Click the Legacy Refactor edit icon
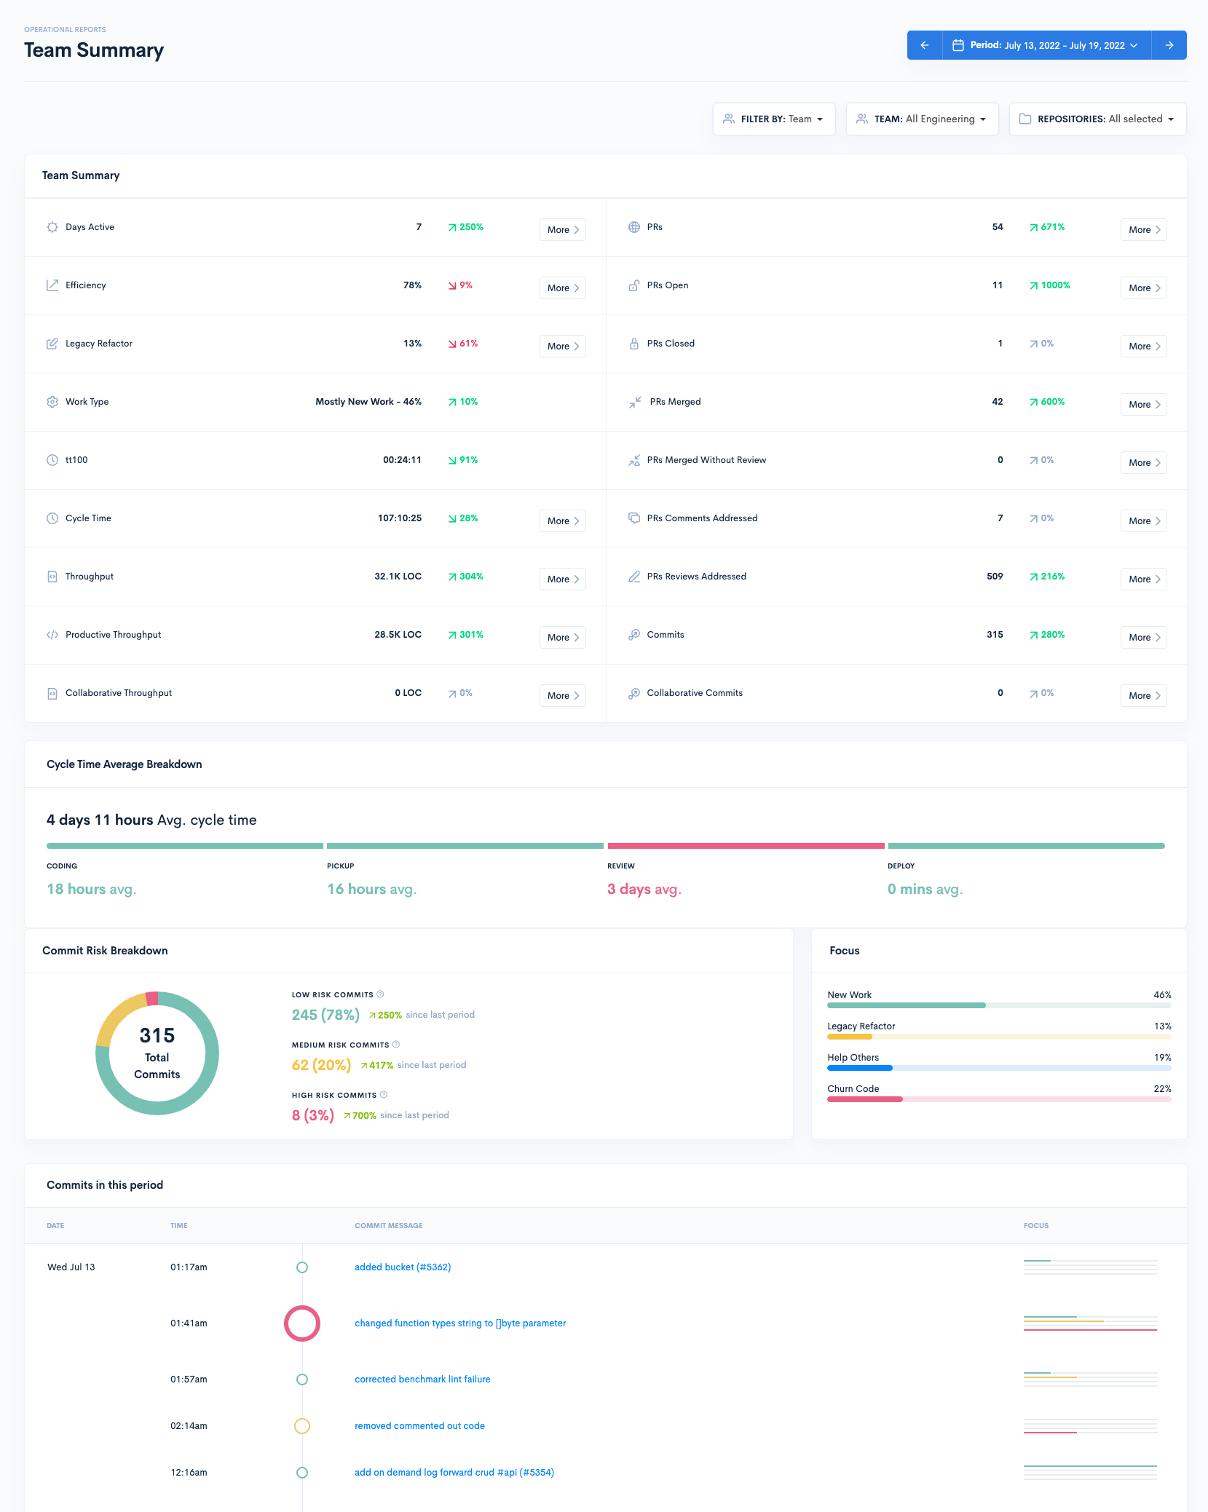Viewport: 1208px width, 1512px height. coord(52,344)
